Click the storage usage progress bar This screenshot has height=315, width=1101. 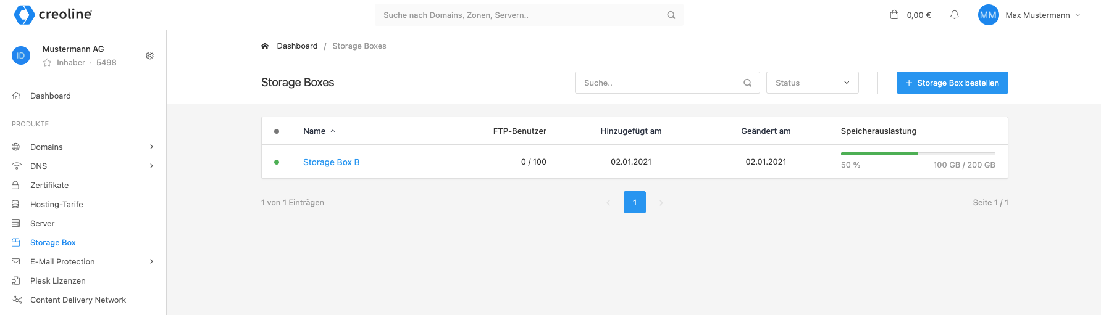tap(918, 153)
